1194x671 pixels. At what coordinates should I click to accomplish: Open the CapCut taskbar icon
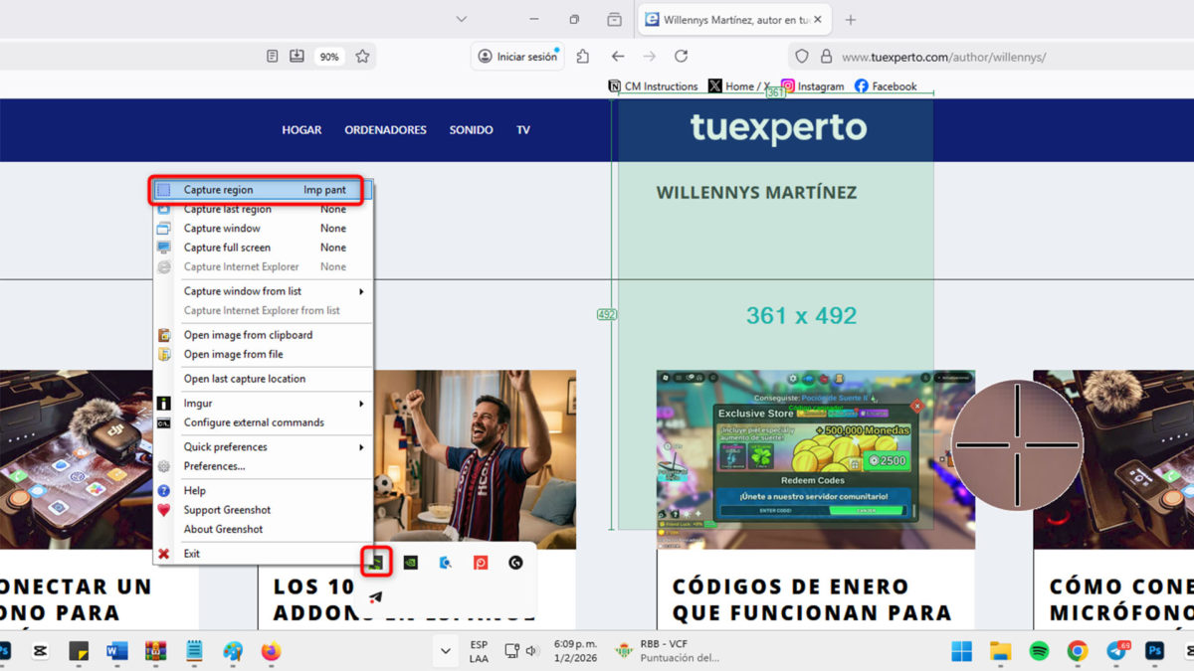(40, 651)
